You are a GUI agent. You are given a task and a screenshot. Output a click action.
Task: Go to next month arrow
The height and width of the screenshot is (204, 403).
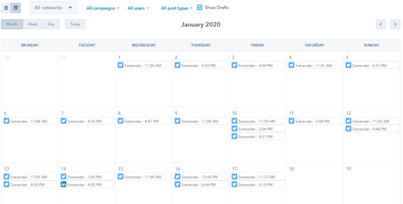pyautogui.click(x=395, y=25)
